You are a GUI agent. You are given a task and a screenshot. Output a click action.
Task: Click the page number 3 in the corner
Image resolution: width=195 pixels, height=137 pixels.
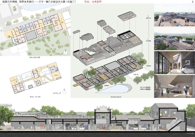[x=192, y=2]
